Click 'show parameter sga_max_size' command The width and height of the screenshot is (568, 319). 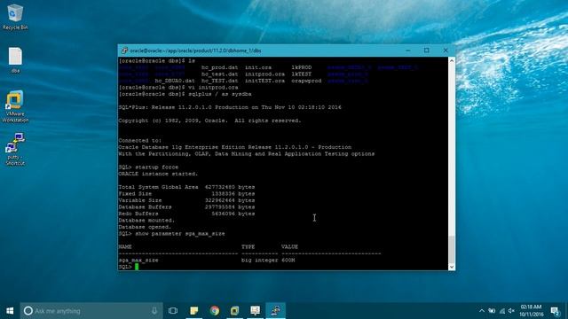(179, 234)
